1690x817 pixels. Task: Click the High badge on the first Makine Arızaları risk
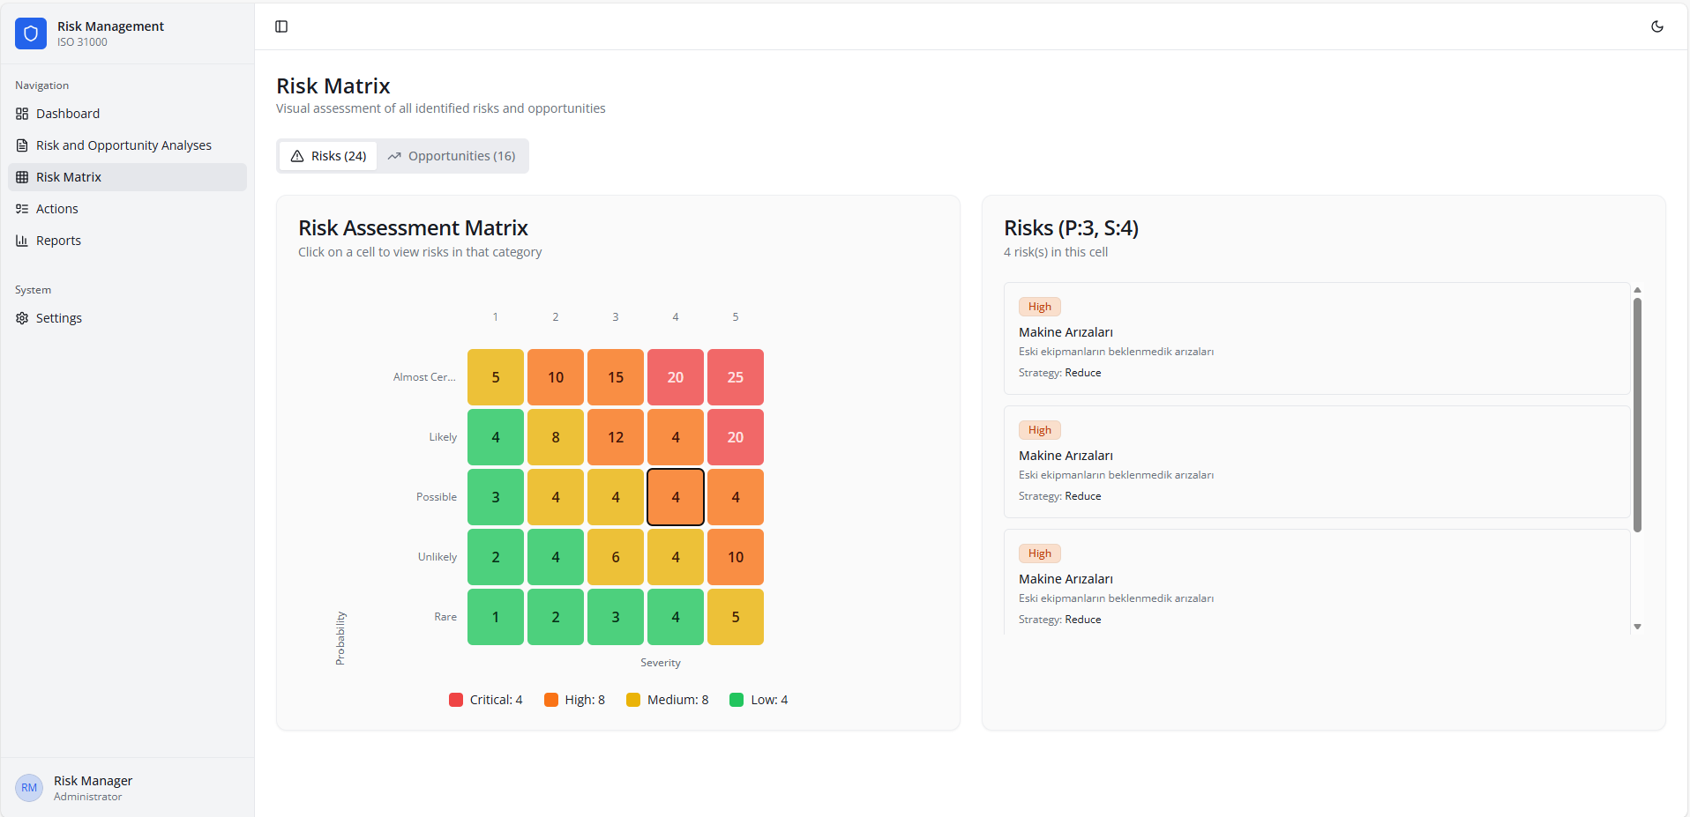click(1039, 306)
